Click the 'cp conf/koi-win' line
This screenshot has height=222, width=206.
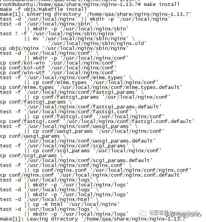[x=58, y=63]
